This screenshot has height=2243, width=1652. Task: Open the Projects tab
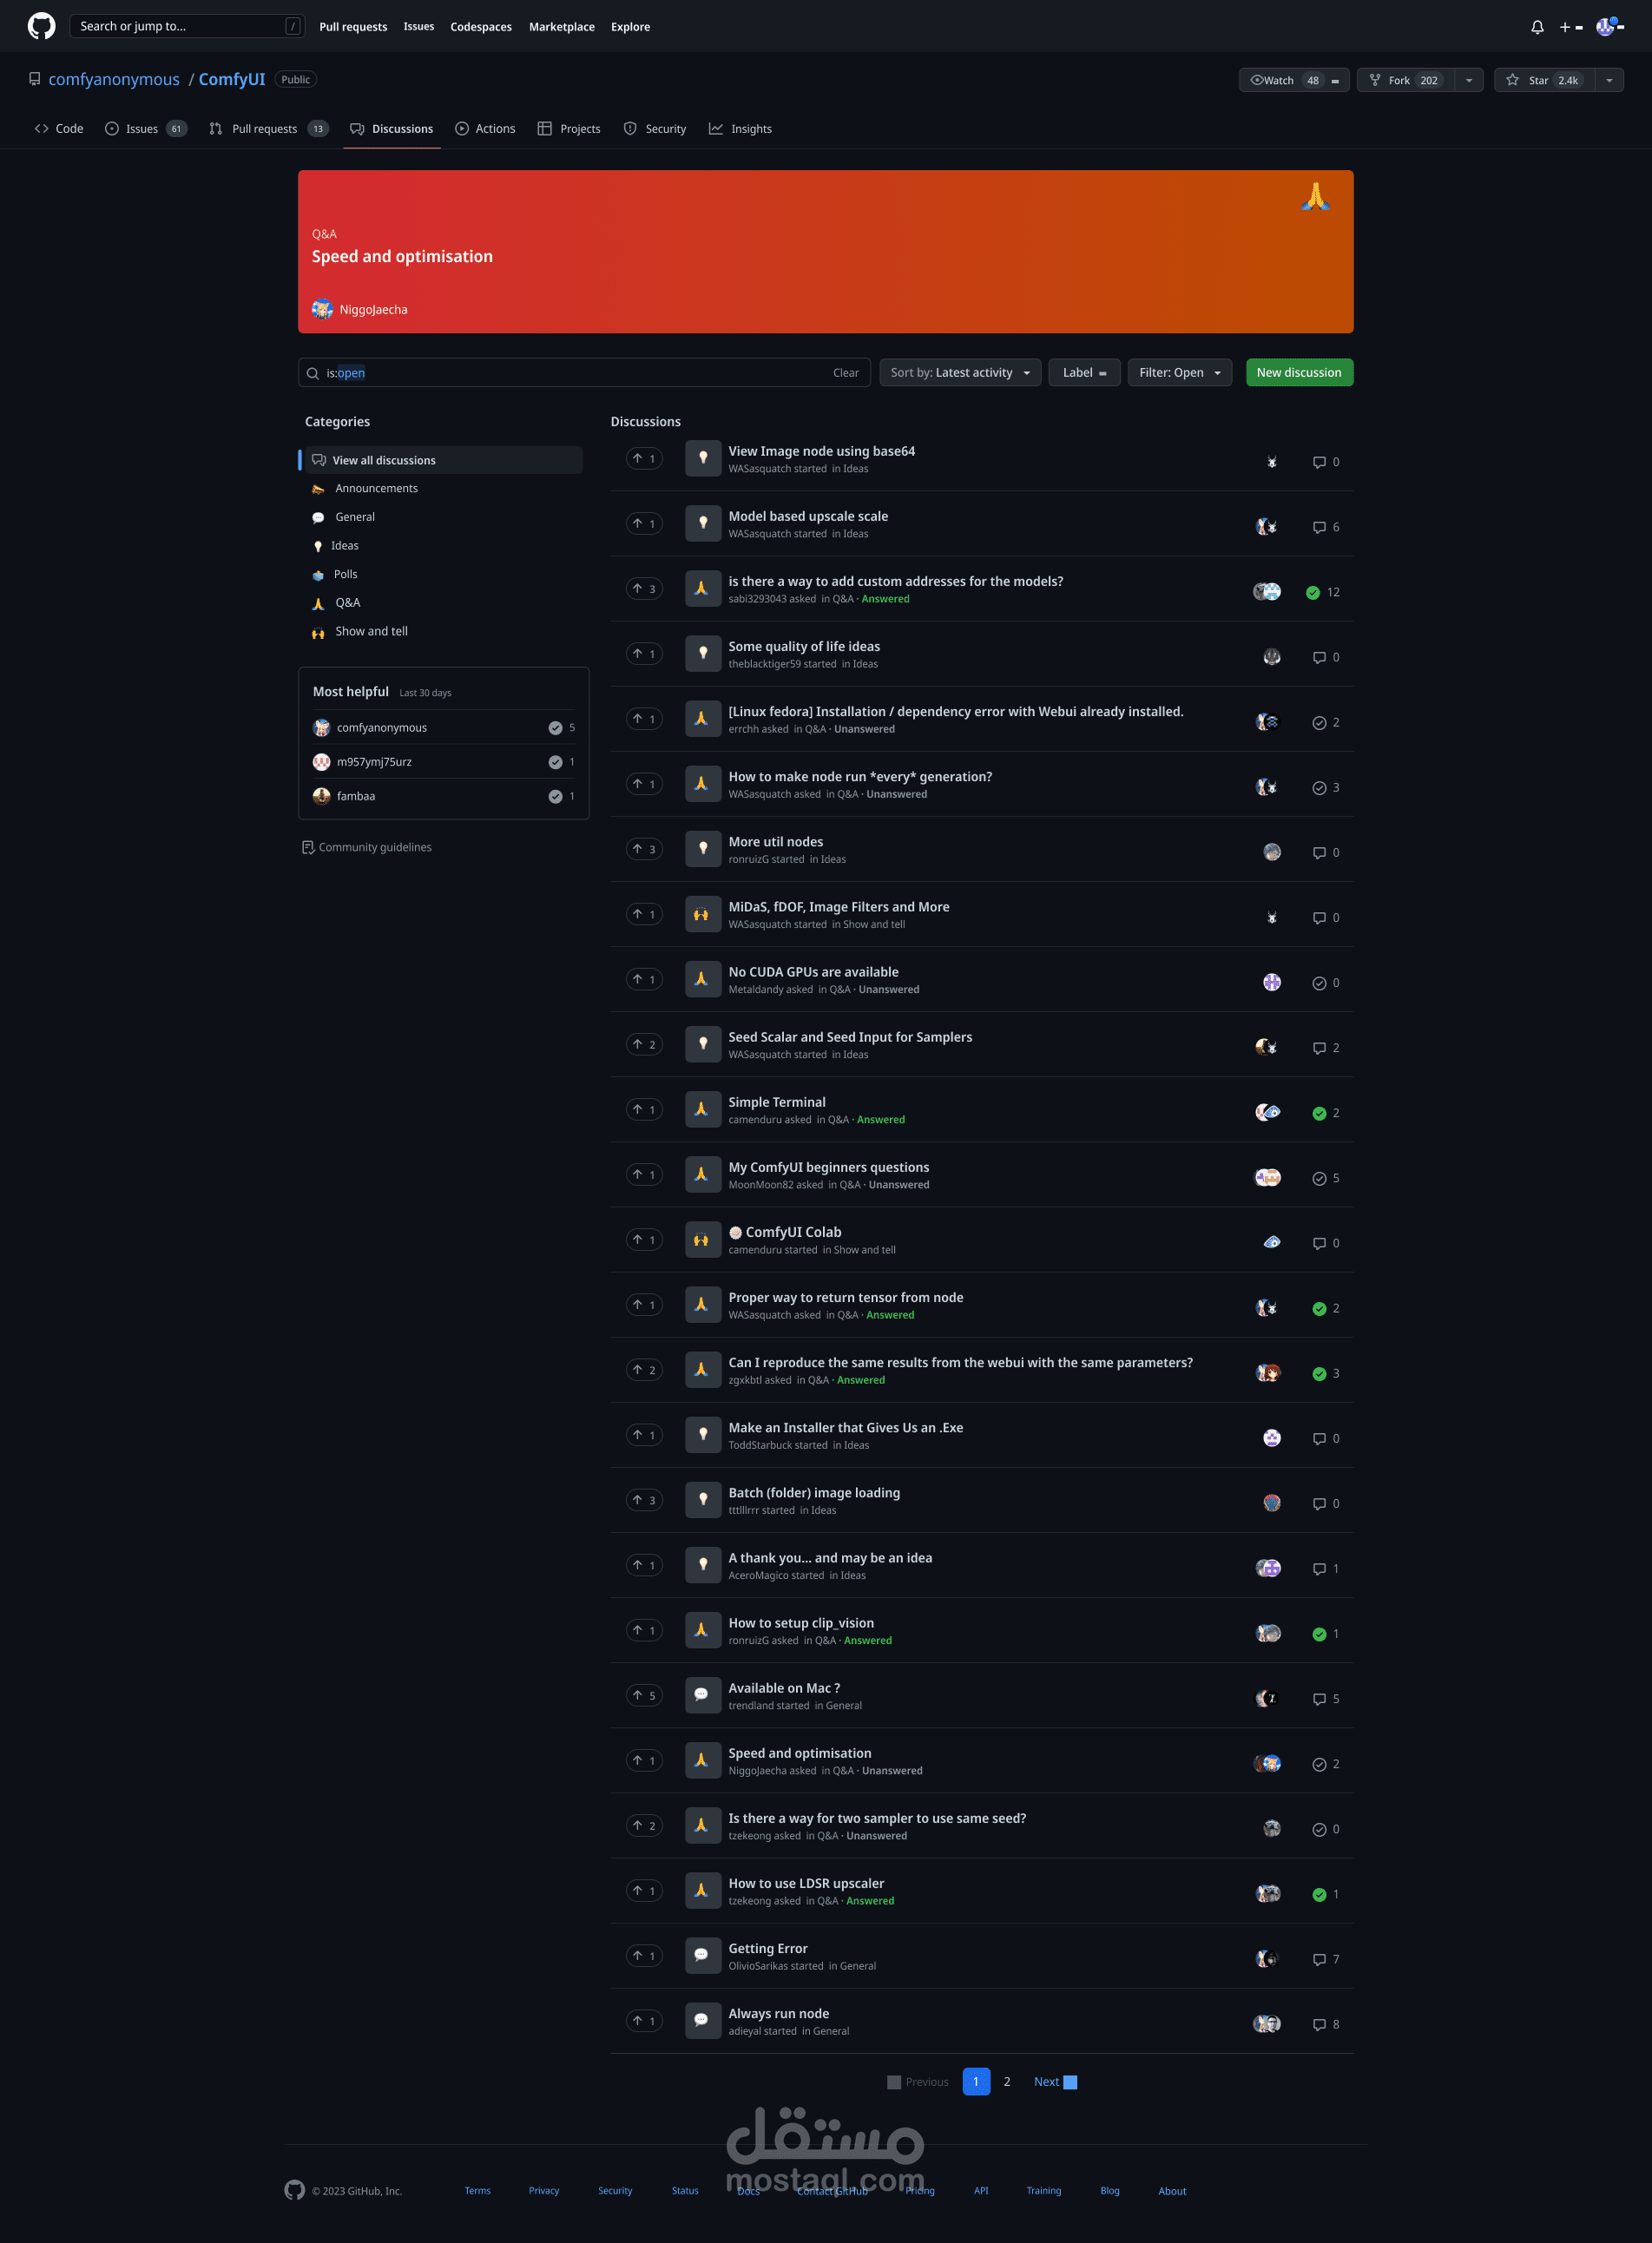pos(569,129)
